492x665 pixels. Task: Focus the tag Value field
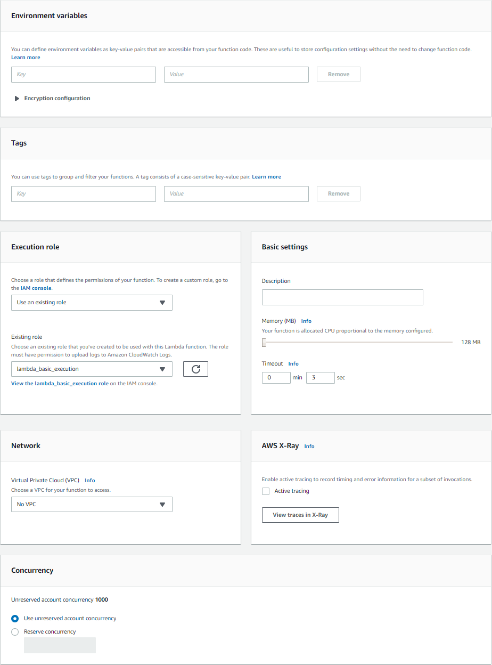click(236, 194)
